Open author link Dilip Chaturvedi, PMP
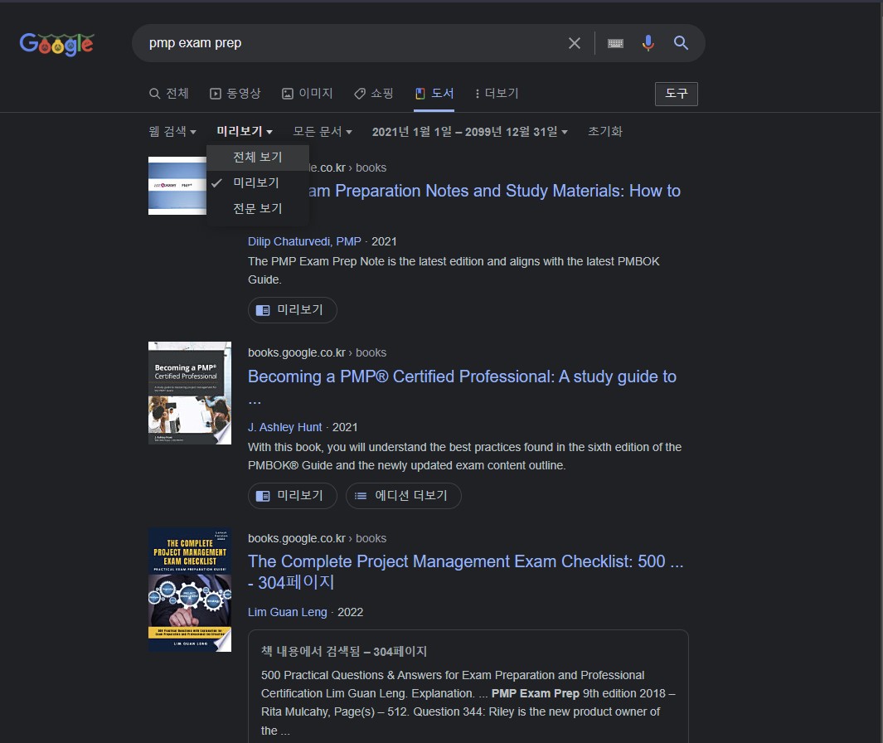The height and width of the screenshot is (743, 883). click(x=304, y=241)
